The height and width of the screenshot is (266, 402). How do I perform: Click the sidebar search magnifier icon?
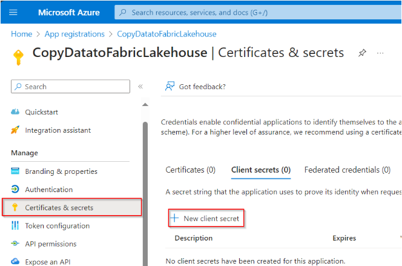18,87
